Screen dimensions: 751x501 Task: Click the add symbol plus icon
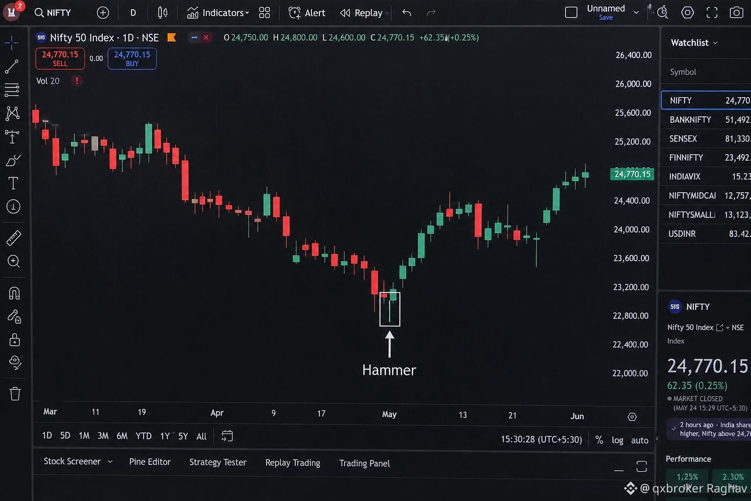point(103,13)
